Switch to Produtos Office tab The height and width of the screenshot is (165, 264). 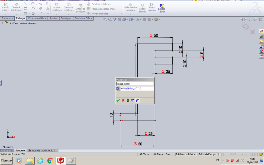[83, 18]
